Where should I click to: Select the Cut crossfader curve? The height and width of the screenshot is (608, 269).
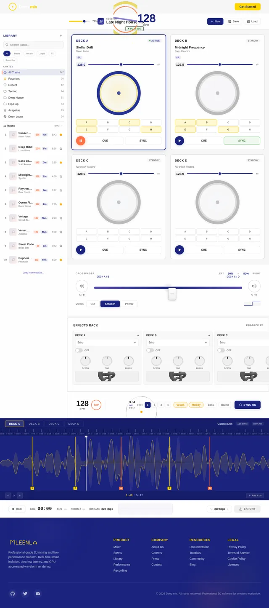93,304
